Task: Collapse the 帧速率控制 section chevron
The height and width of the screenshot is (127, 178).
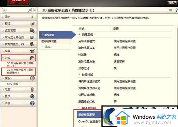Action: (79, 108)
